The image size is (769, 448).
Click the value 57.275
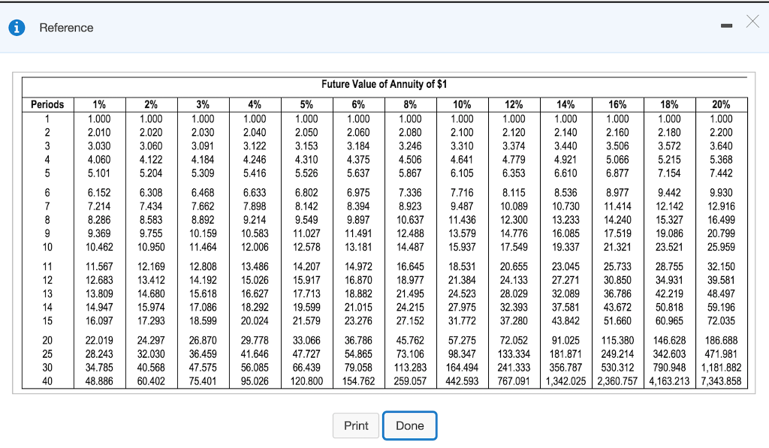pos(462,340)
